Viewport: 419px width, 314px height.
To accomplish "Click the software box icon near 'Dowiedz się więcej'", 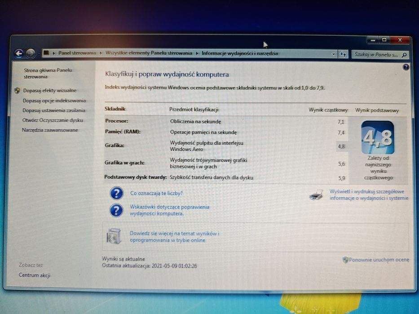I will 114,236.
